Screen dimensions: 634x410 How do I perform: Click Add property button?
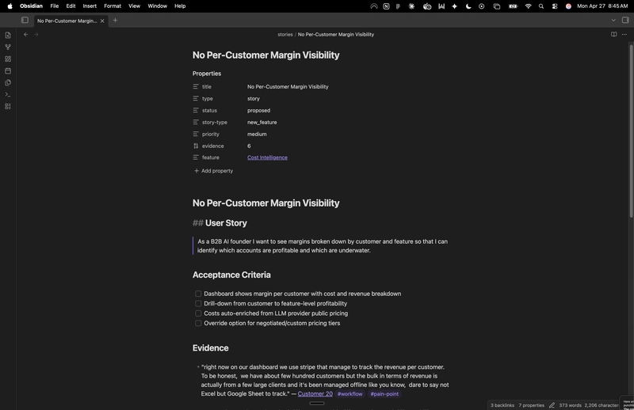click(213, 171)
